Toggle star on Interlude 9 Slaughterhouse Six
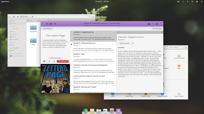The width and height of the screenshot is (204, 114). (x=72, y=32)
